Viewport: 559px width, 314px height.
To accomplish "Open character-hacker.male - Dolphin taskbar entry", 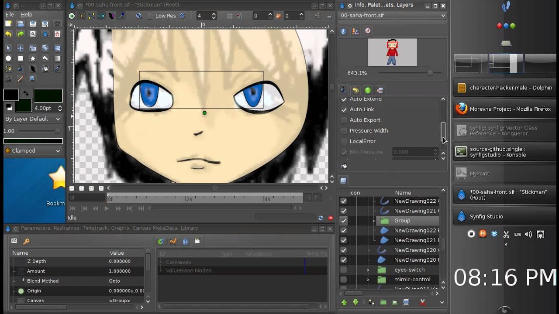I will (505, 88).
